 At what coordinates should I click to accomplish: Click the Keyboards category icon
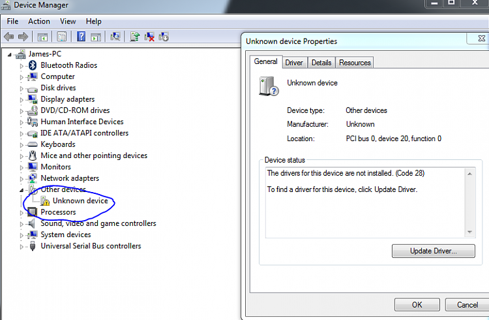coord(33,144)
